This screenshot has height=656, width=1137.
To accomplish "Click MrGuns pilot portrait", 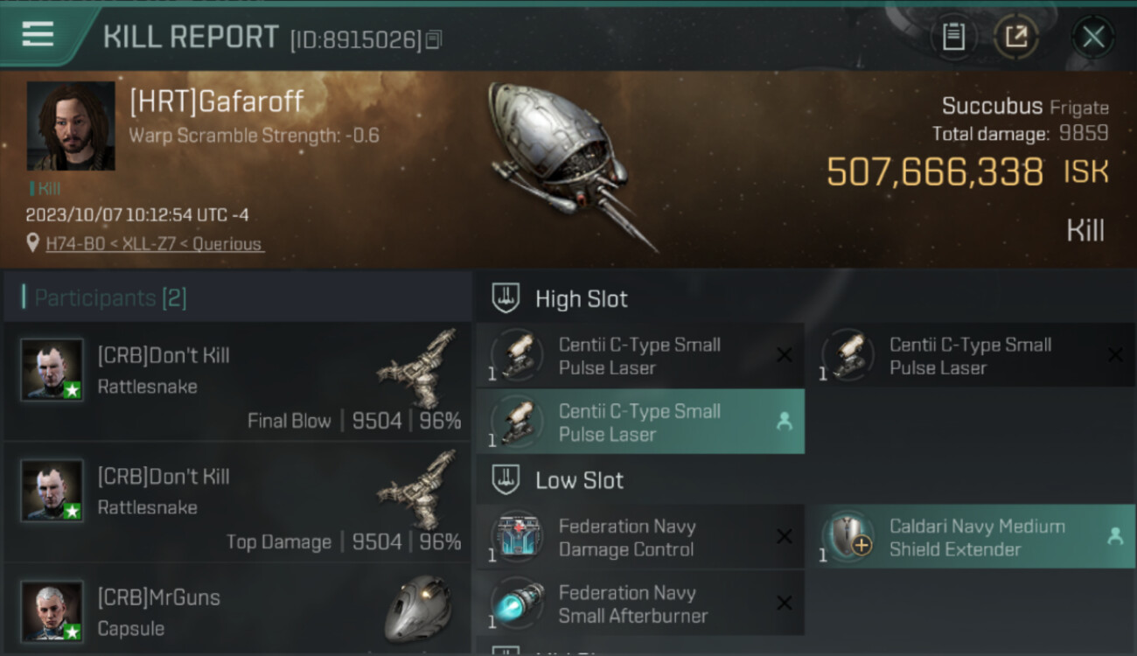I will (52, 611).
